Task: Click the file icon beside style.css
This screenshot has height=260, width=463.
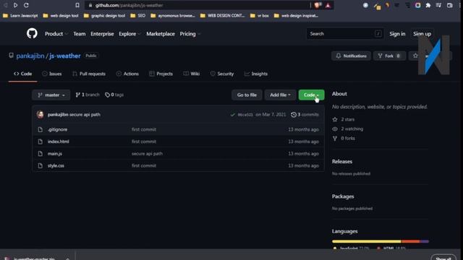Action: click(41, 165)
